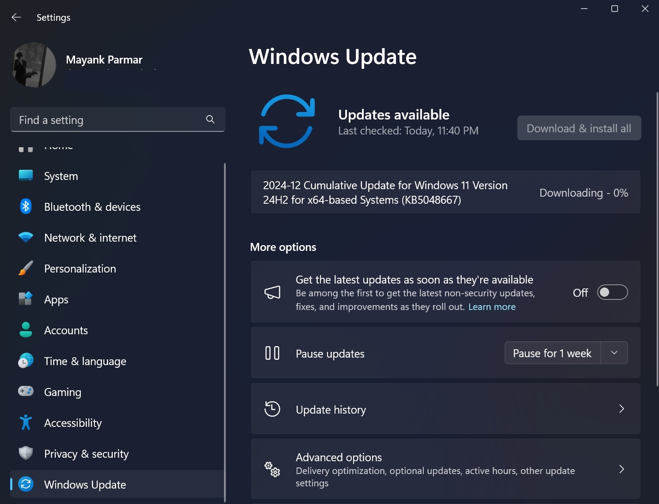The image size is (659, 504).
Task: Click the search magnifier in Find a setting
Action: (210, 119)
